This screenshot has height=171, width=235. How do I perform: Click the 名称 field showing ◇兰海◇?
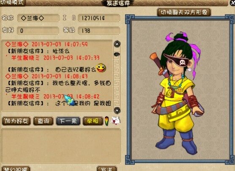pos(38,18)
